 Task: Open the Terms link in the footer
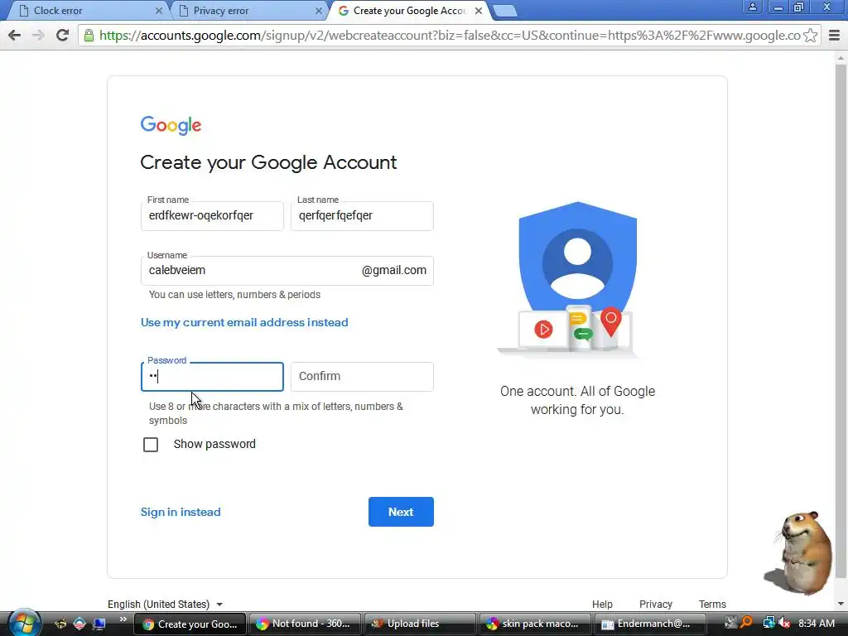pos(712,604)
